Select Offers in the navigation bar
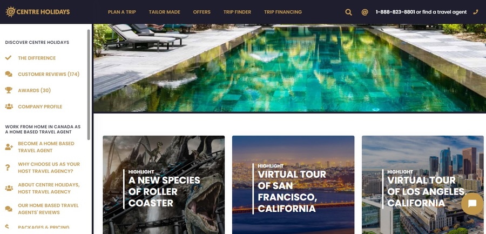This screenshot has width=486, height=234. tap(202, 12)
